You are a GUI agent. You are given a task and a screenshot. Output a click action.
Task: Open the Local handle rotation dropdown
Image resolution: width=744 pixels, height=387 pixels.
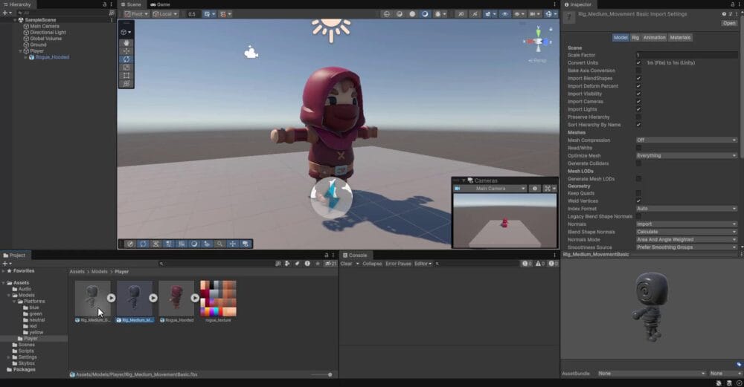click(164, 14)
